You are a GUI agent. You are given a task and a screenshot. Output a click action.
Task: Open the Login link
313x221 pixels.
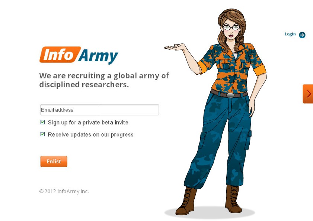[290, 34]
